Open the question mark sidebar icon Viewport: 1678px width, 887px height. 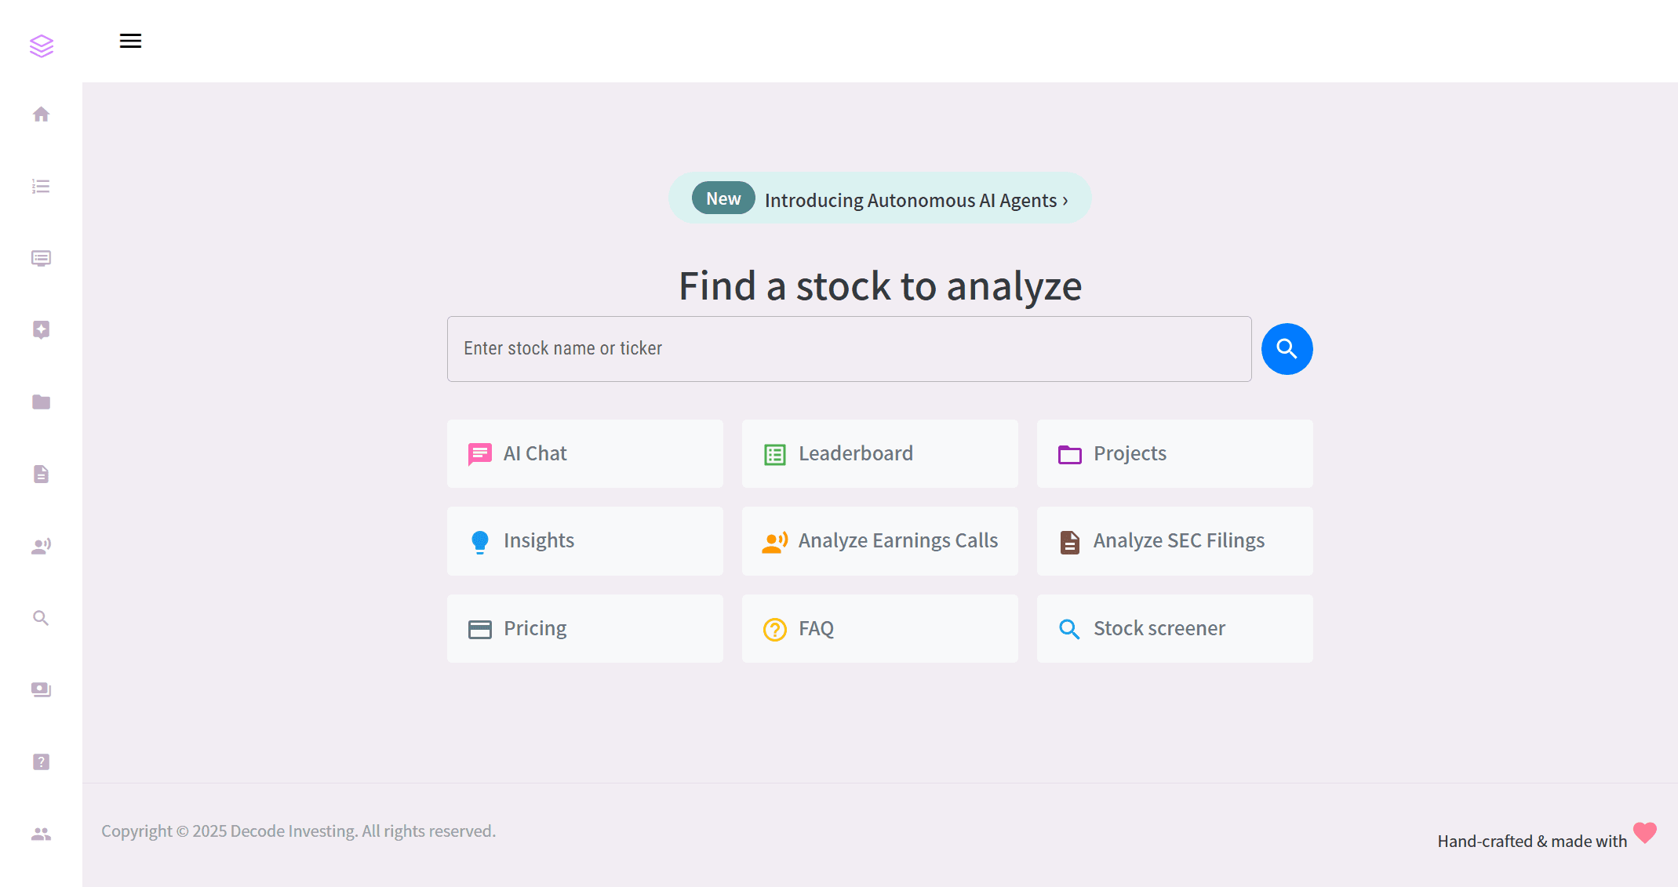pos(42,762)
